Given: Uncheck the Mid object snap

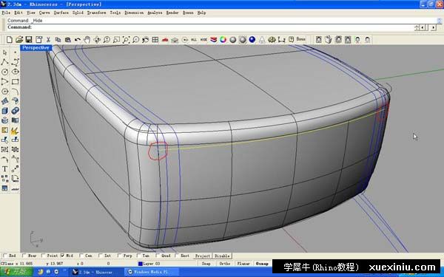Looking at the screenshot, I should point(62,256).
